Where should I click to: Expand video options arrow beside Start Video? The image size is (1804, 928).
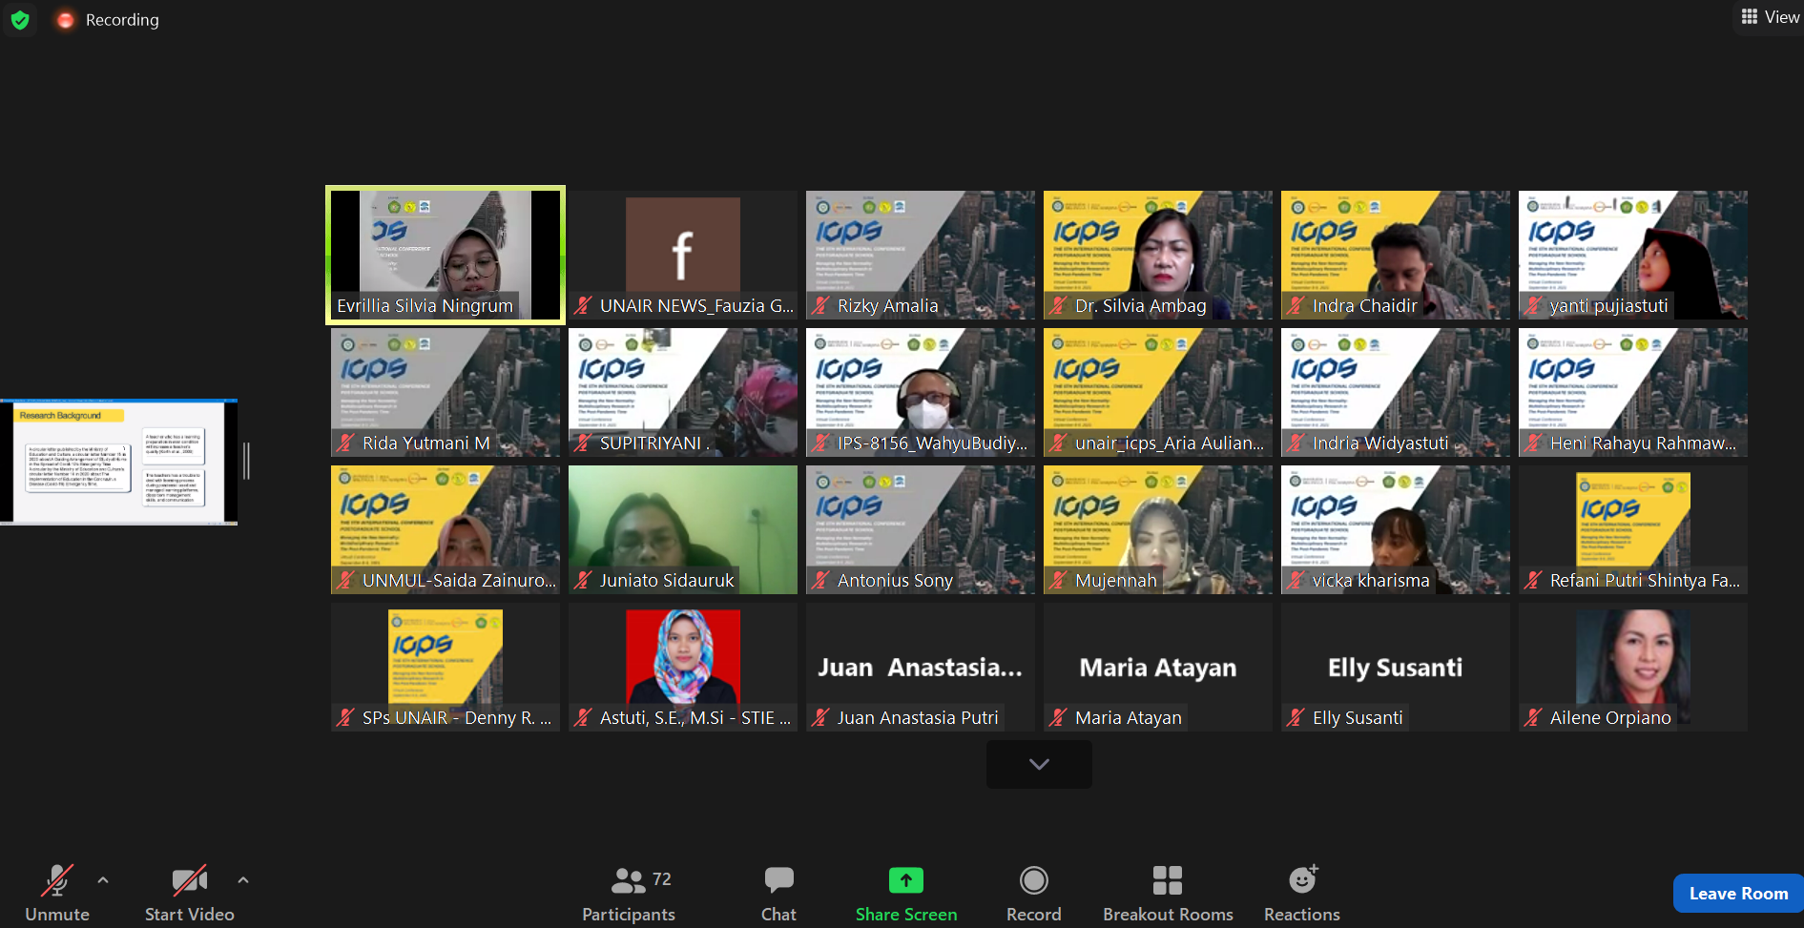[x=243, y=880]
